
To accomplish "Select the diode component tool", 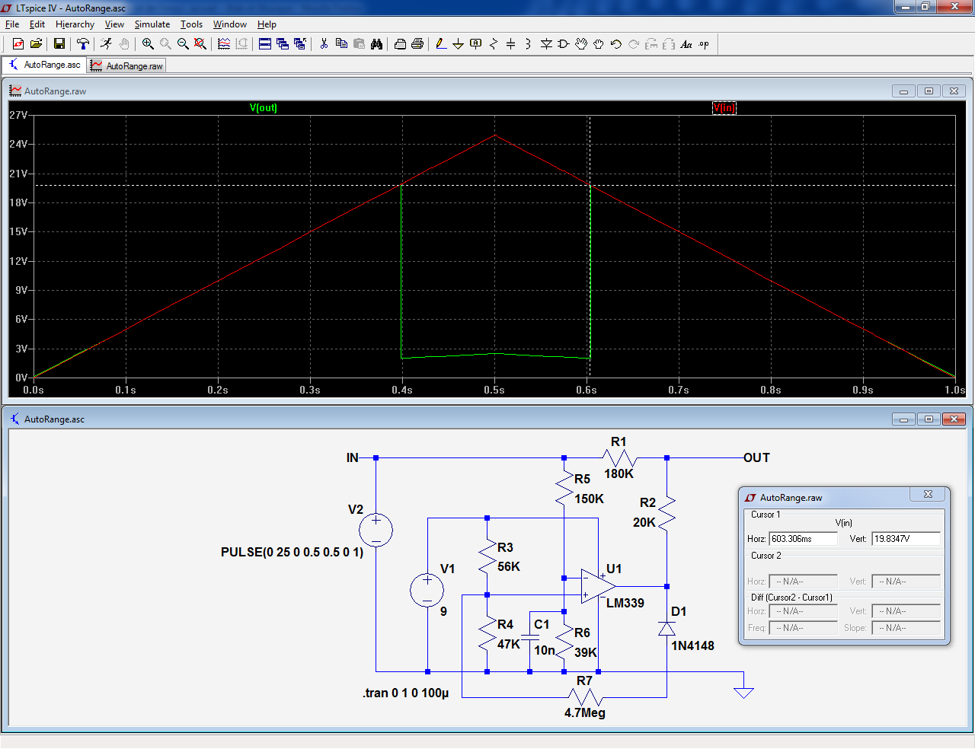I will pos(546,44).
